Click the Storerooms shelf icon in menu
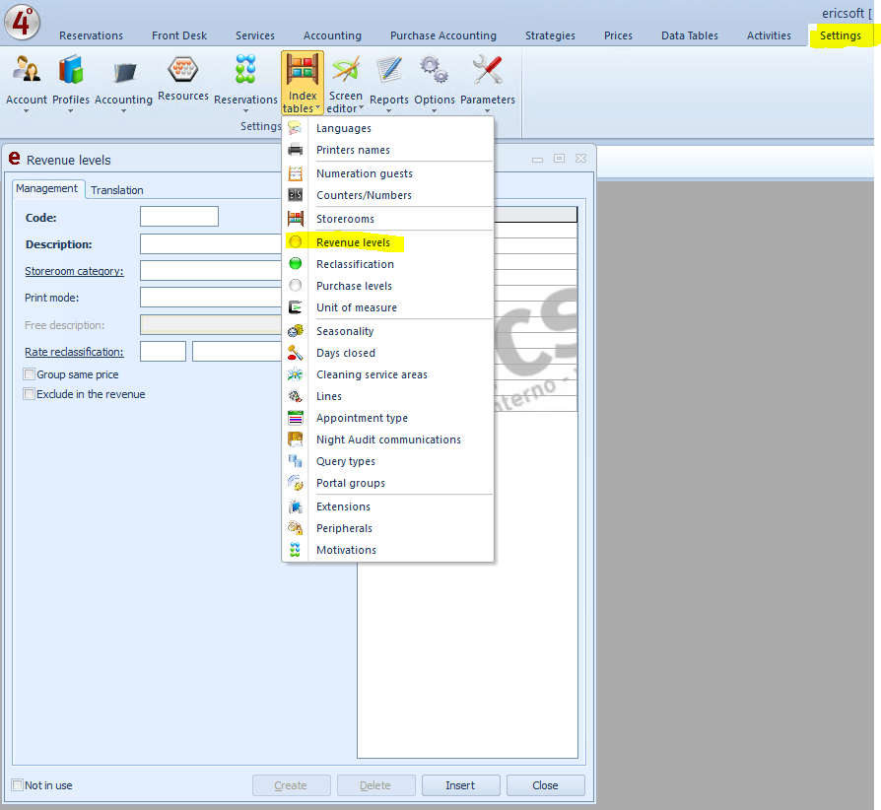The image size is (881, 810). [x=295, y=219]
